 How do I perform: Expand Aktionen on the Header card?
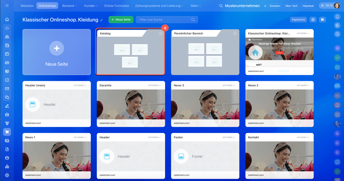(x=155, y=137)
